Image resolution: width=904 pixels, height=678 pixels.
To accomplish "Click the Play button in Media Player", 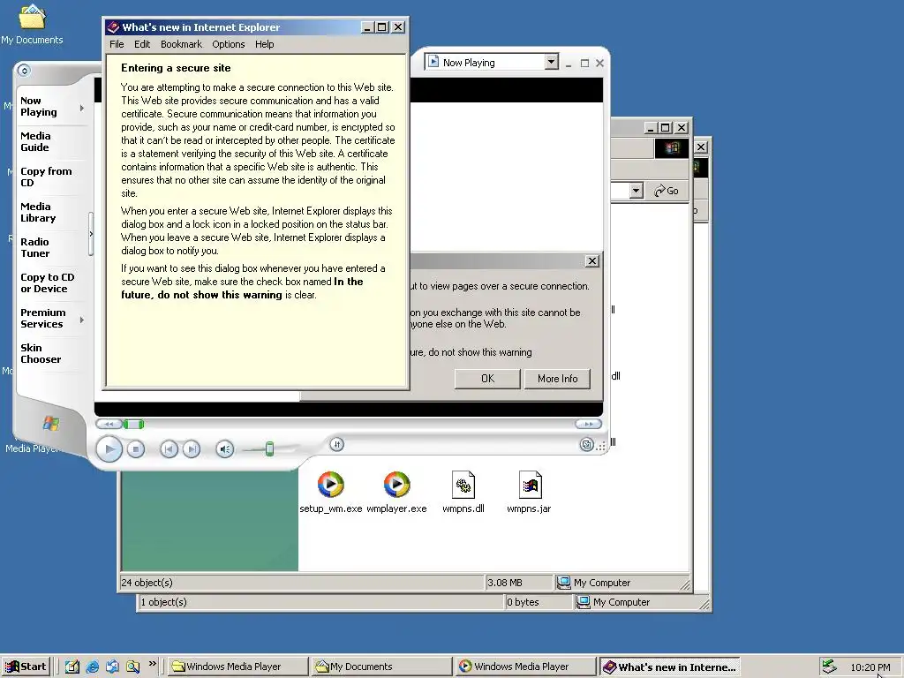I will tap(109, 449).
